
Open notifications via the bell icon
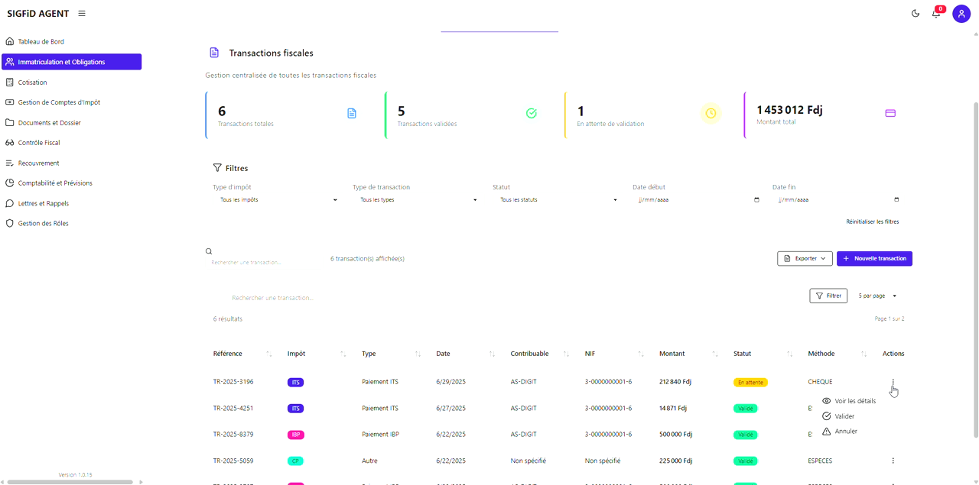tap(935, 13)
